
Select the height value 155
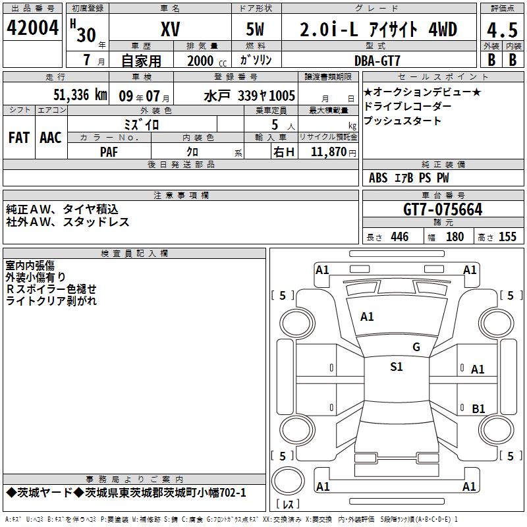click(507, 236)
